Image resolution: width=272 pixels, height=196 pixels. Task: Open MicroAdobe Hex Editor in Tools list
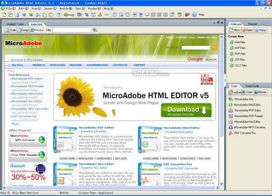pos(245,122)
